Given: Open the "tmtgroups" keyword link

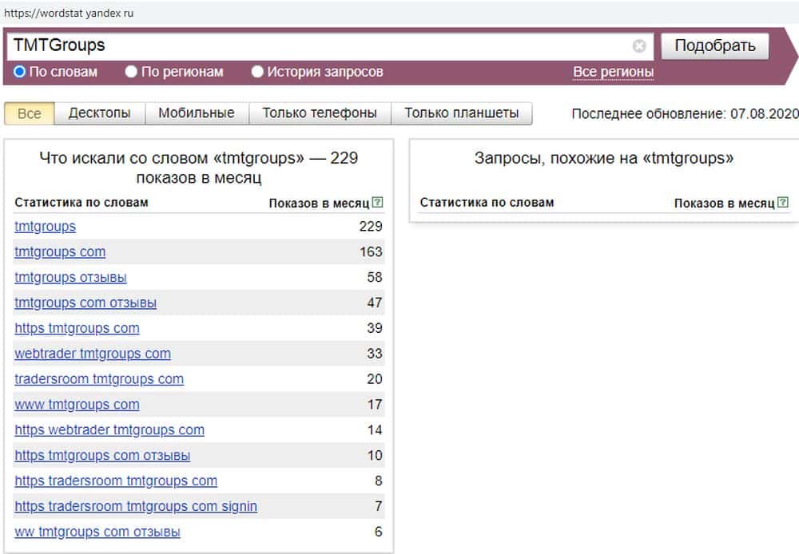Looking at the screenshot, I should click(46, 227).
